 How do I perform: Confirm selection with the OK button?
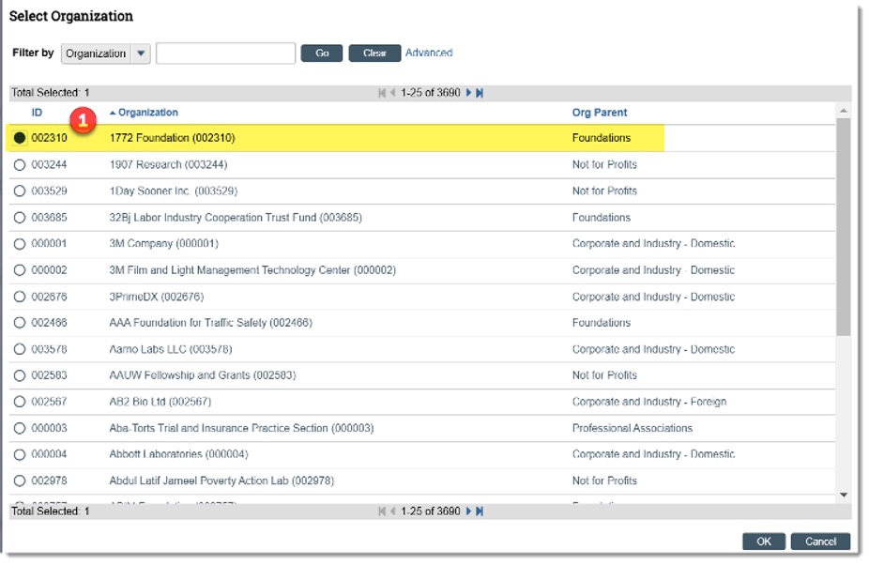pyautogui.click(x=763, y=542)
